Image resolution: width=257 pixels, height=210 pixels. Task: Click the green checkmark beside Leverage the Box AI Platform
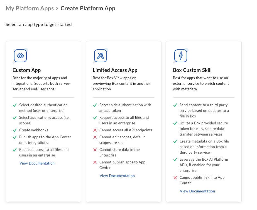175,160
